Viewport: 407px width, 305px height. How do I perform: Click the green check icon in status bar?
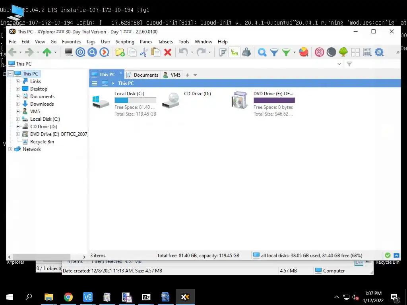click(x=388, y=255)
